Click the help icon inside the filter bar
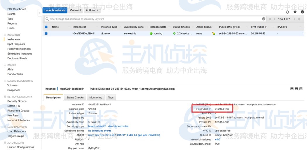Image resolution: width=307 pixels, height=161 pixels. [x=263, y=19]
